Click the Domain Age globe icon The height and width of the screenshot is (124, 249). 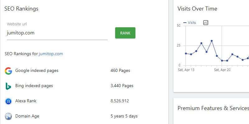tap(8, 117)
